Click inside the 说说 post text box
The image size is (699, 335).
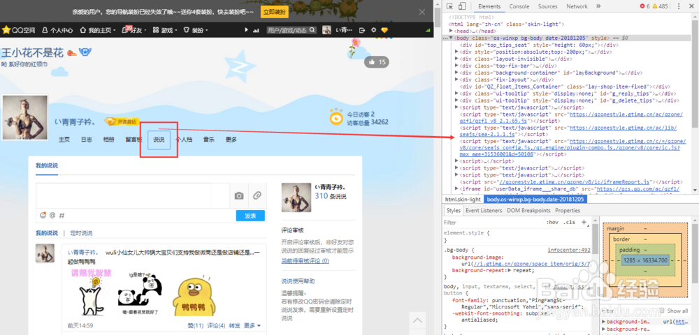point(133,195)
